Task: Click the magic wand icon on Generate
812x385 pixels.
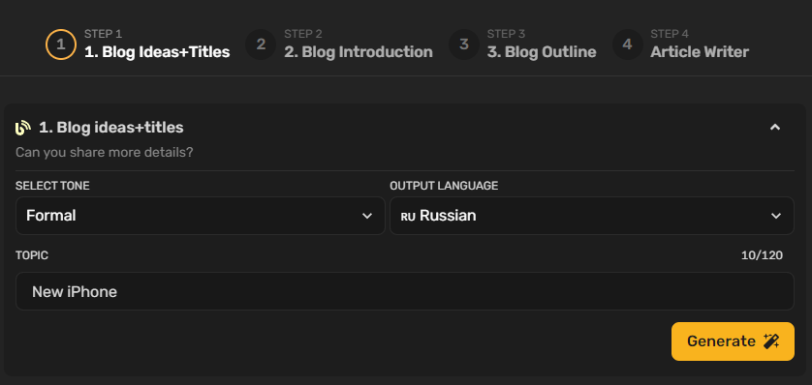Action: [771, 341]
